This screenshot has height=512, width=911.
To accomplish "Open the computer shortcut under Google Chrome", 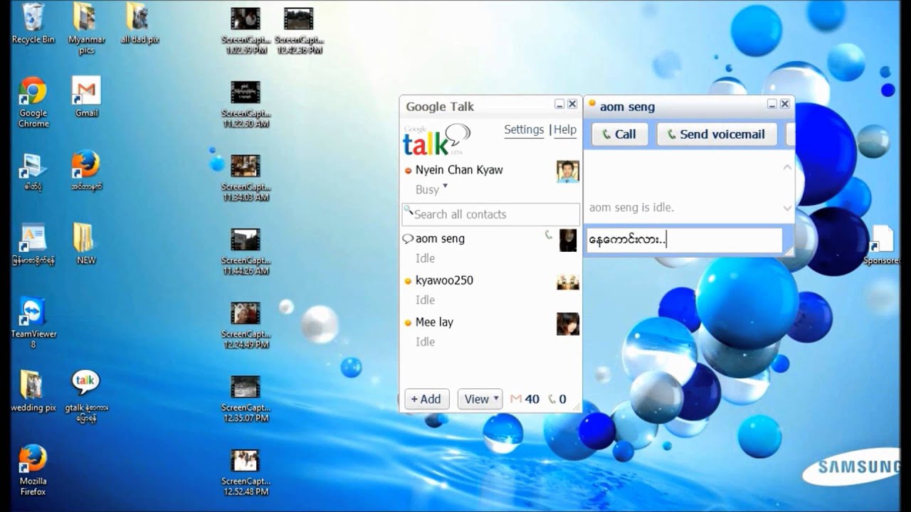I will tap(33, 171).
